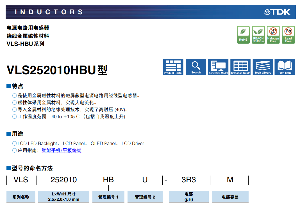
Task: Click the Lead Free badge
Action: 288,35
